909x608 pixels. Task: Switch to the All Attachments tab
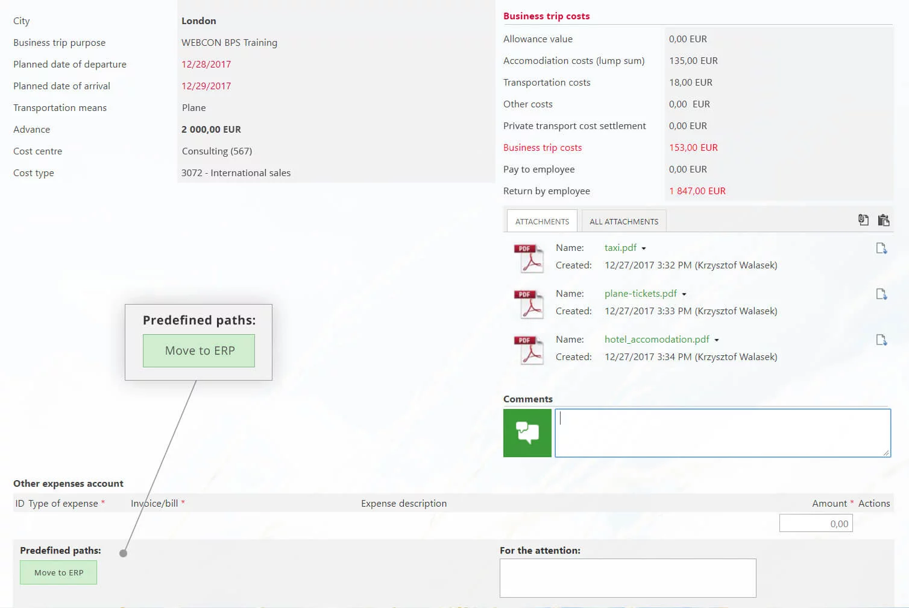[624, 221]
